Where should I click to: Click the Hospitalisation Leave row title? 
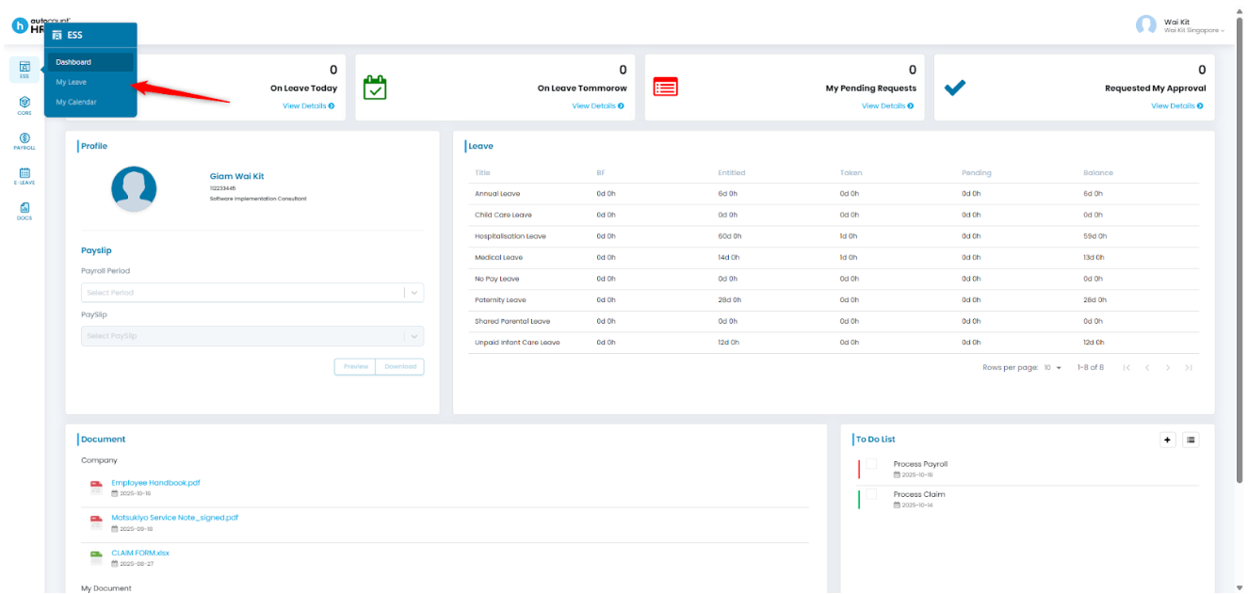[x=511, y=236]
